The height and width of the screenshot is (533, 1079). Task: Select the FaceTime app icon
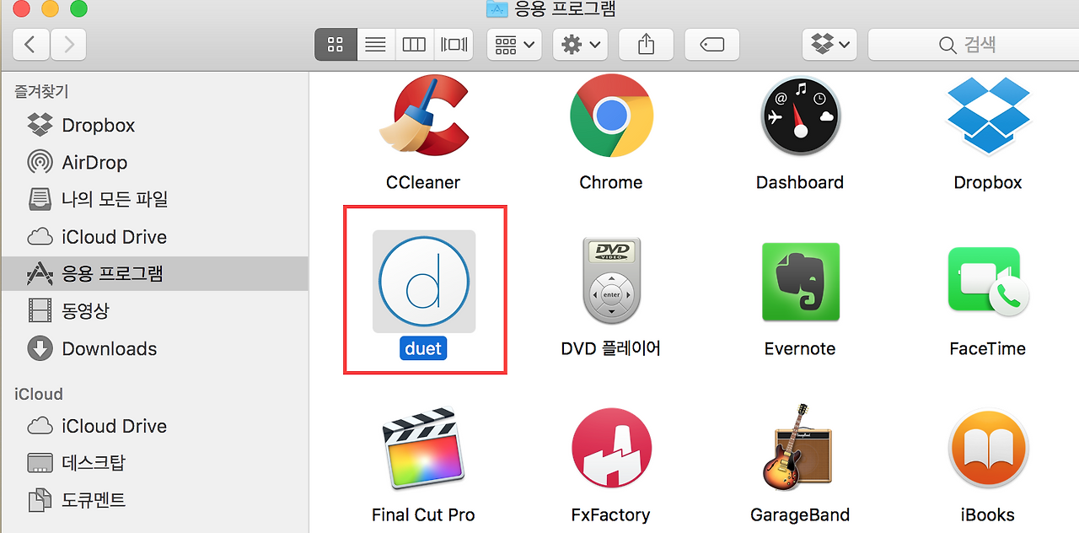[x=988, y=282]
